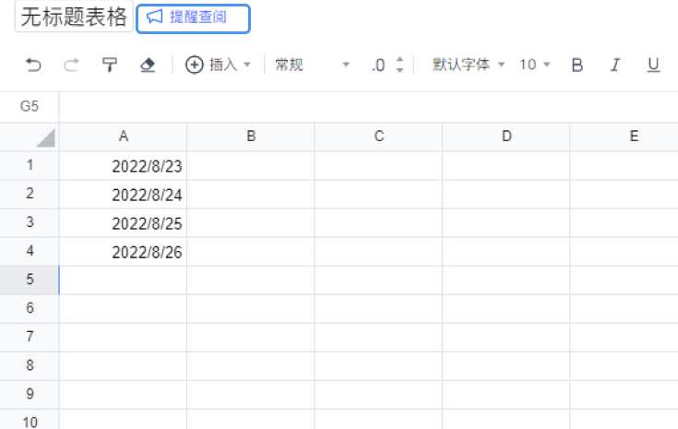The height and width of the screenshot is (429, 678).
Task: Toggle bold formatting B
Action: pyautogui.click(x=577, y=66)
